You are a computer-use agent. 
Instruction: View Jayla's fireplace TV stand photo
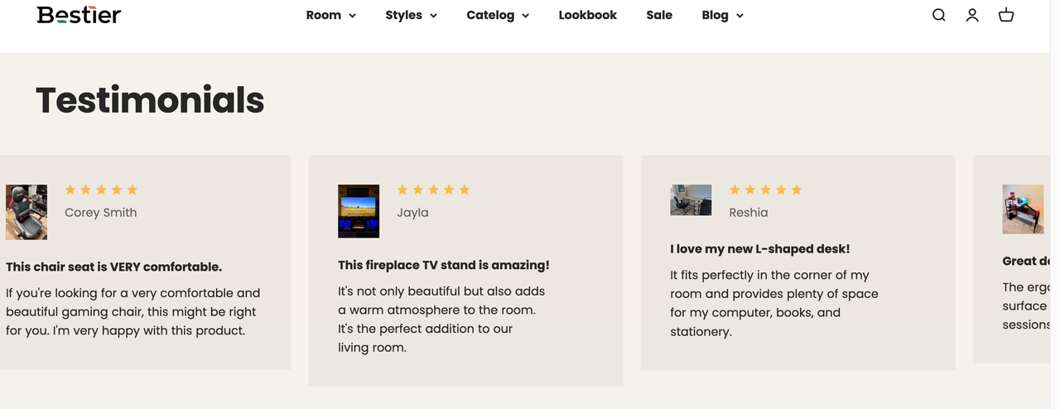click(359, 211)
